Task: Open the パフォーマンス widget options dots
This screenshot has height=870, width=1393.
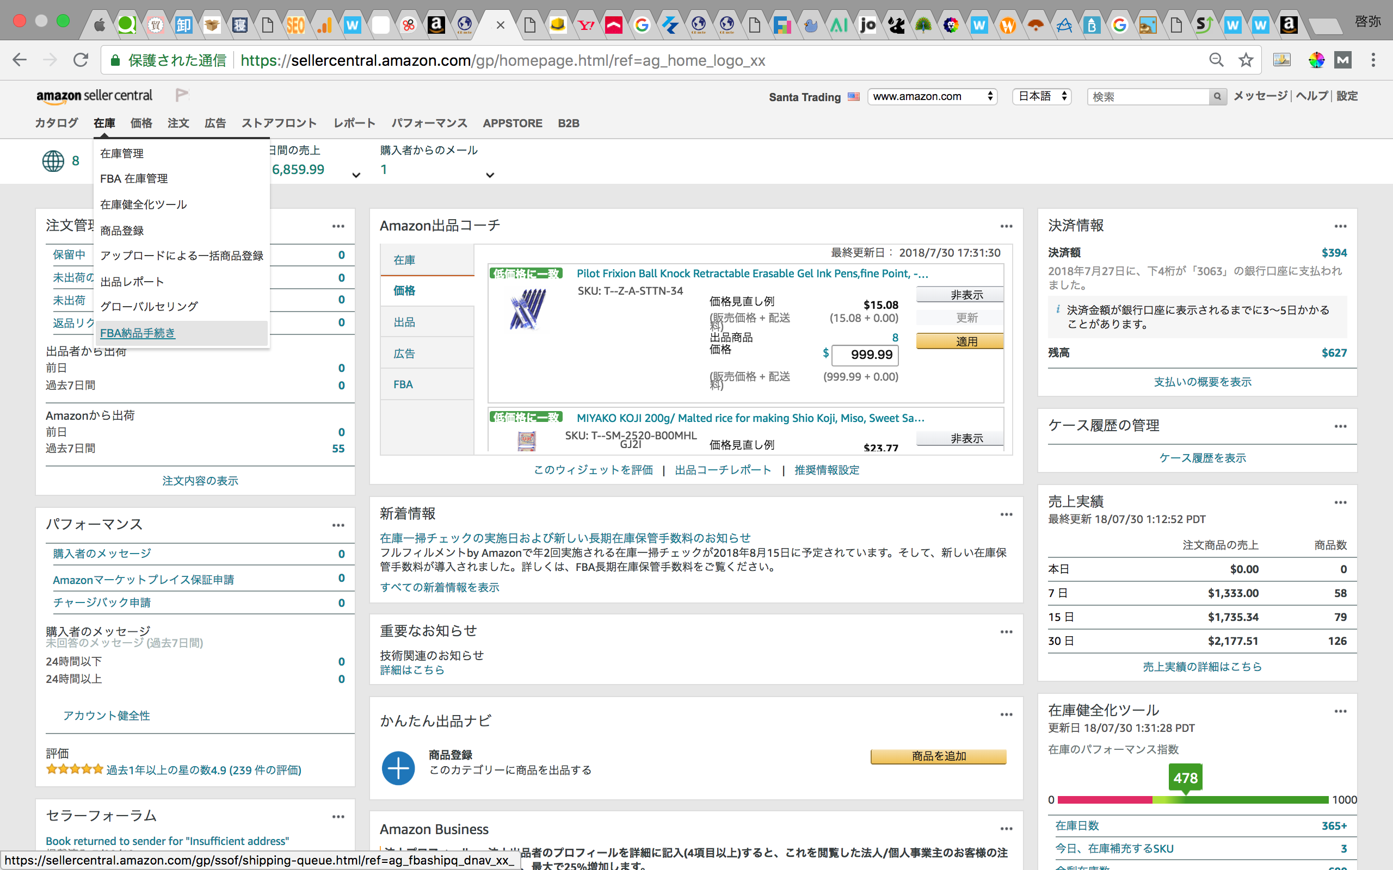Action: pos(338,525)
